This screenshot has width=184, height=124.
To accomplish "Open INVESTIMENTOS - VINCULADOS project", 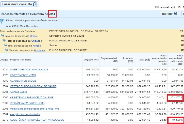I will tap(29, 70).
